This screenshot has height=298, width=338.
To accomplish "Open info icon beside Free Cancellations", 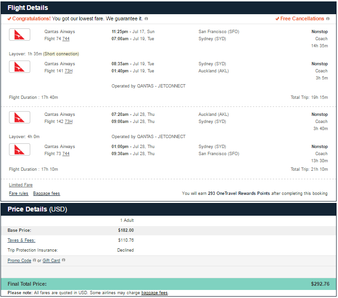I will click(328, 19).
